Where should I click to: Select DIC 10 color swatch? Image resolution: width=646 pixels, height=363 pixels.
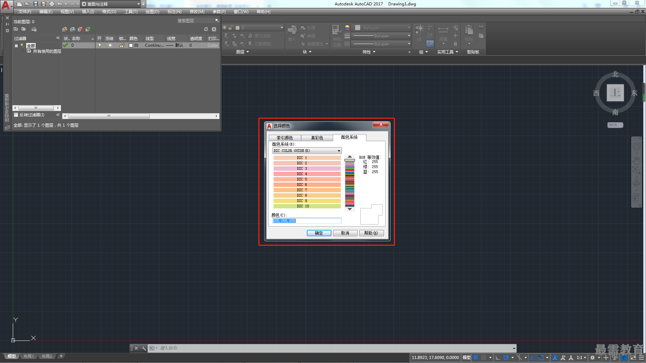tap(307, 206)
